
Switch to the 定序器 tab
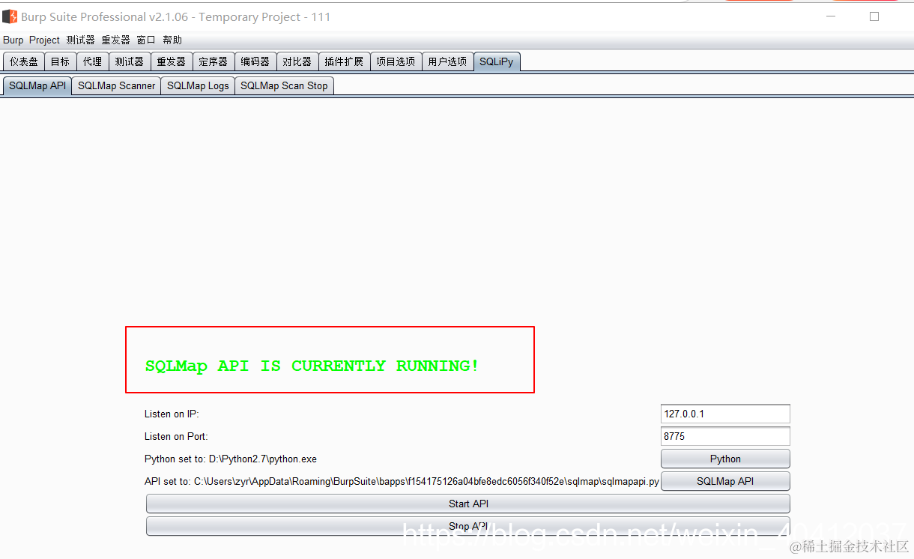[213, 61]
